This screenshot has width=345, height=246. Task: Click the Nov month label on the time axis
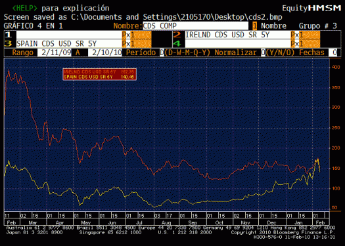tap(245, 222)
